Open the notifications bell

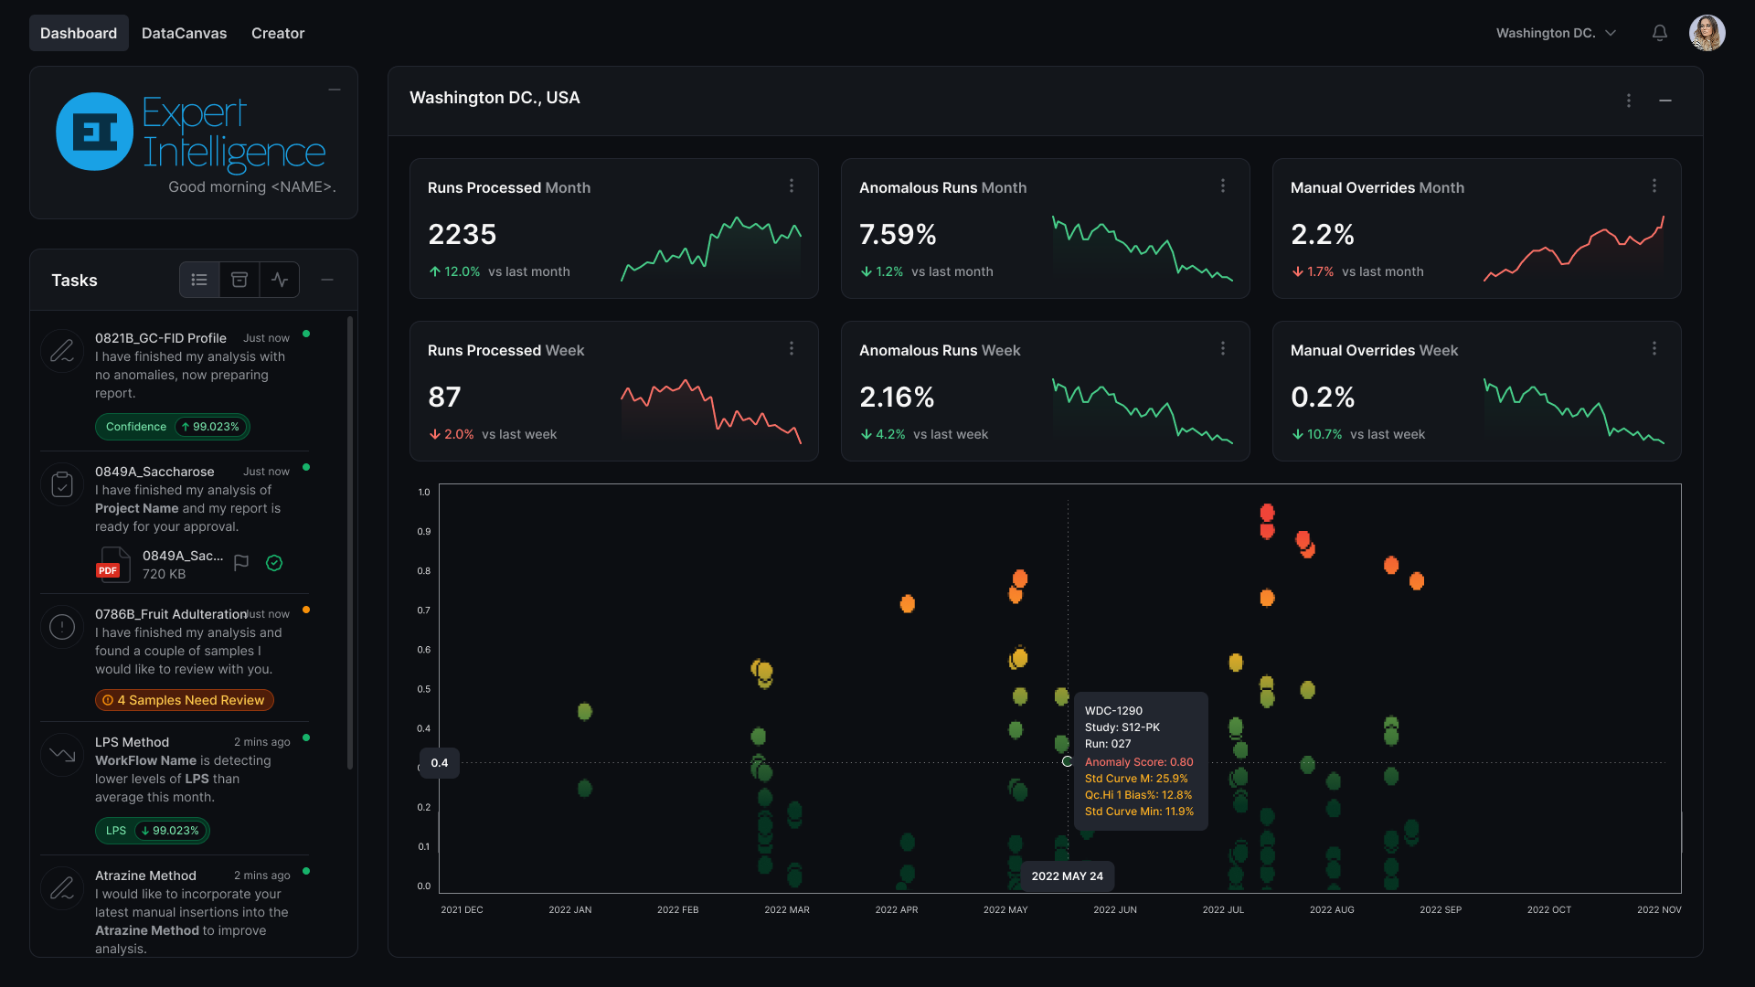click(1660, 33)
